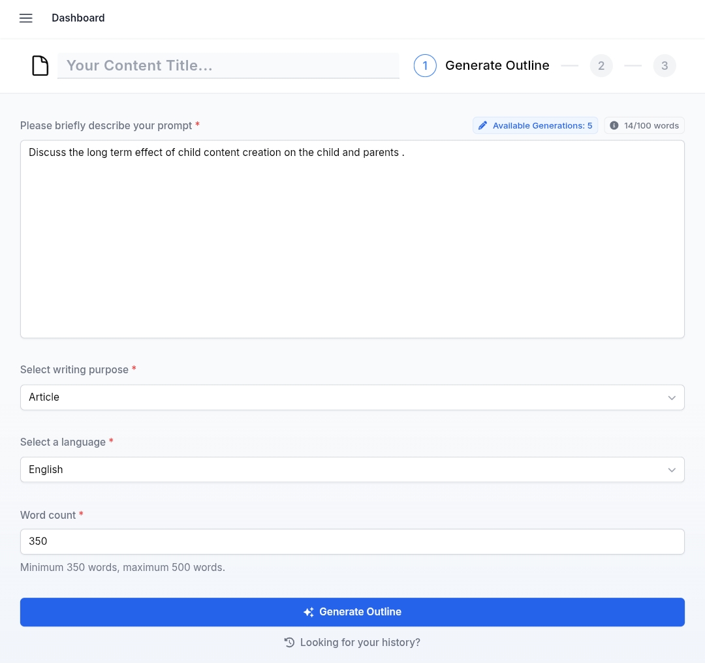The height and width of the screenshot is (663, 705).
Task: Focus the prompt description text area
Action: 352,239
